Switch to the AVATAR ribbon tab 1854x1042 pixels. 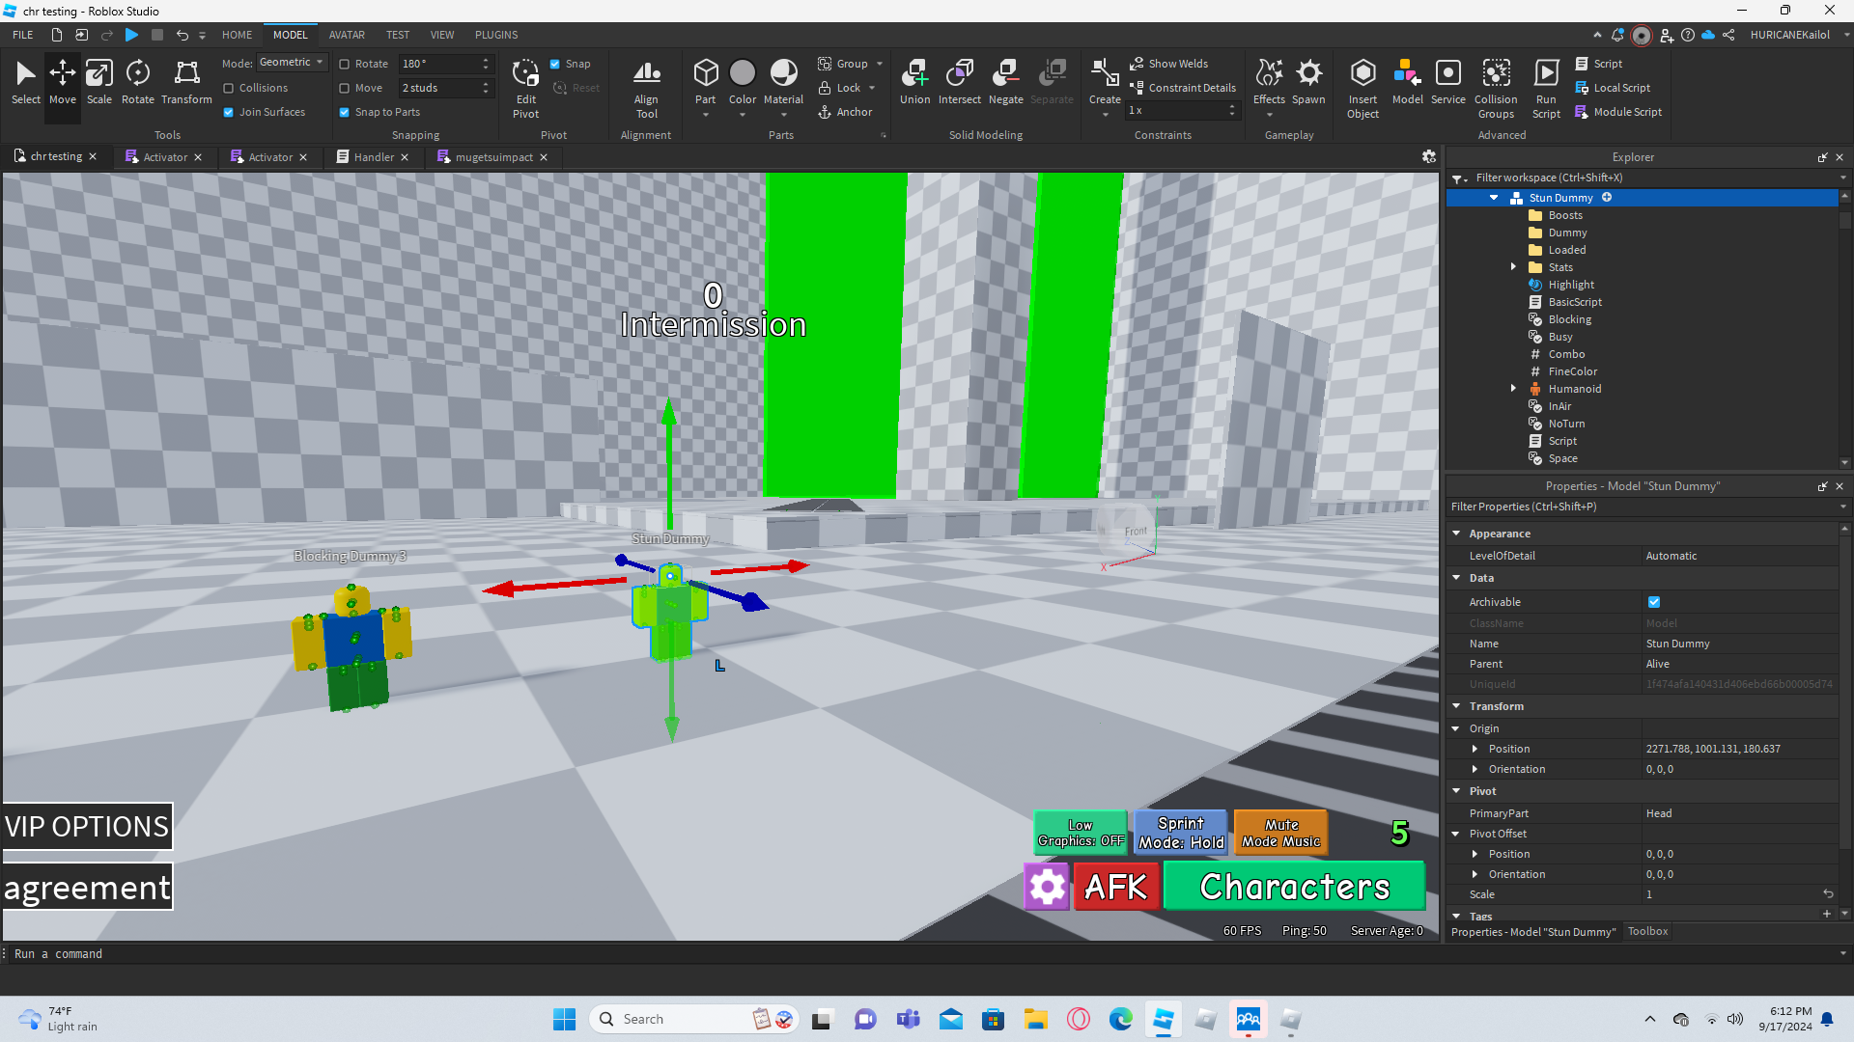click(x=347, y=35)
